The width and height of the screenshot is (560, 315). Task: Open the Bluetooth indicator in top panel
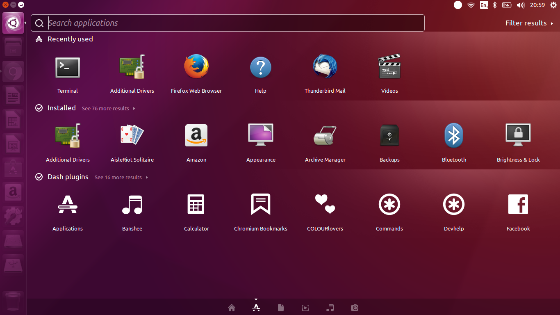tap(495, 5)
